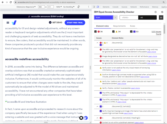The height and width of the screenshot is (124, 167).
Task: Uncheck the 34 needs review checkbox
Action: (113, 31)
